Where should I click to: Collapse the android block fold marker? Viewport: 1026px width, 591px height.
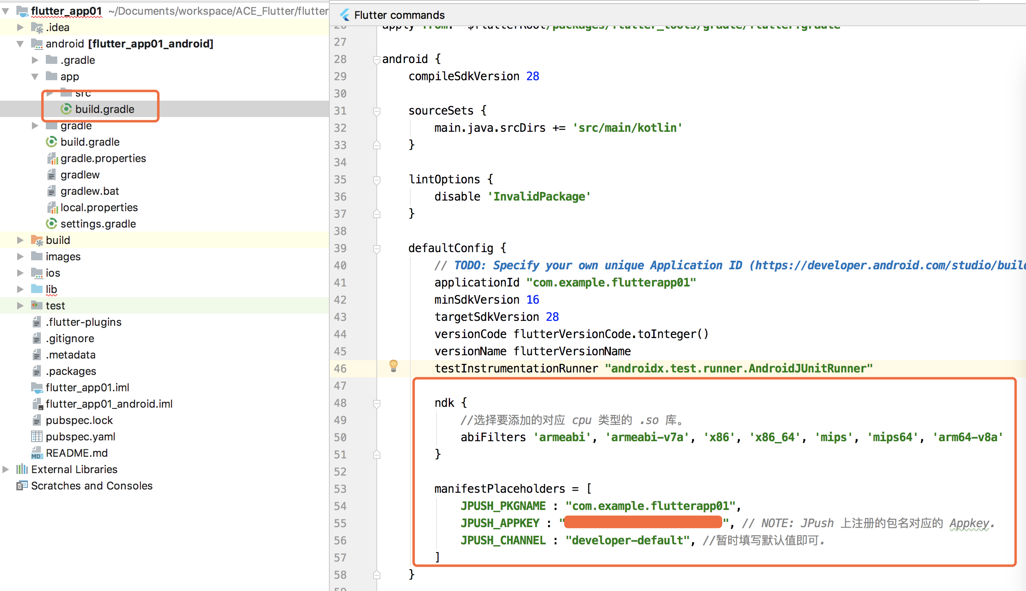376,60
